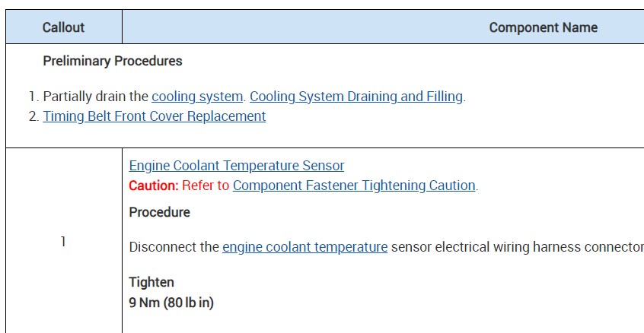Viewport: 644px width, 333px height.
Task: Open Component Fastener Tightening Caution link
Action: pyautogui.click(x=354, y=186)
